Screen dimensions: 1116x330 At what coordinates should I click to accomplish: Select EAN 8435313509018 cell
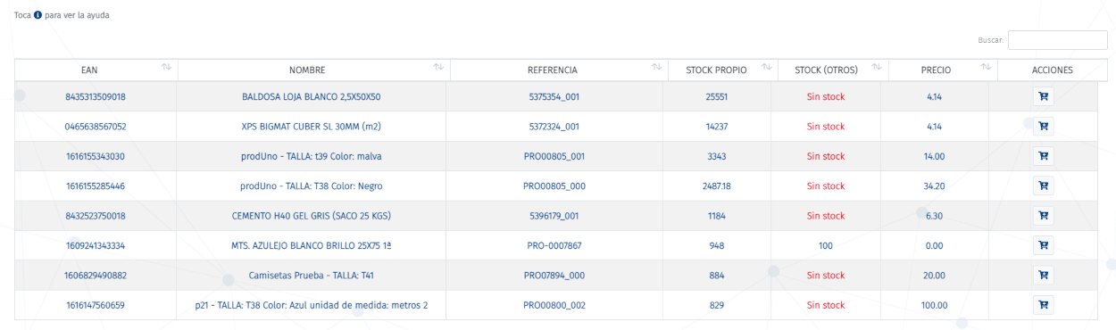(96, 96)
